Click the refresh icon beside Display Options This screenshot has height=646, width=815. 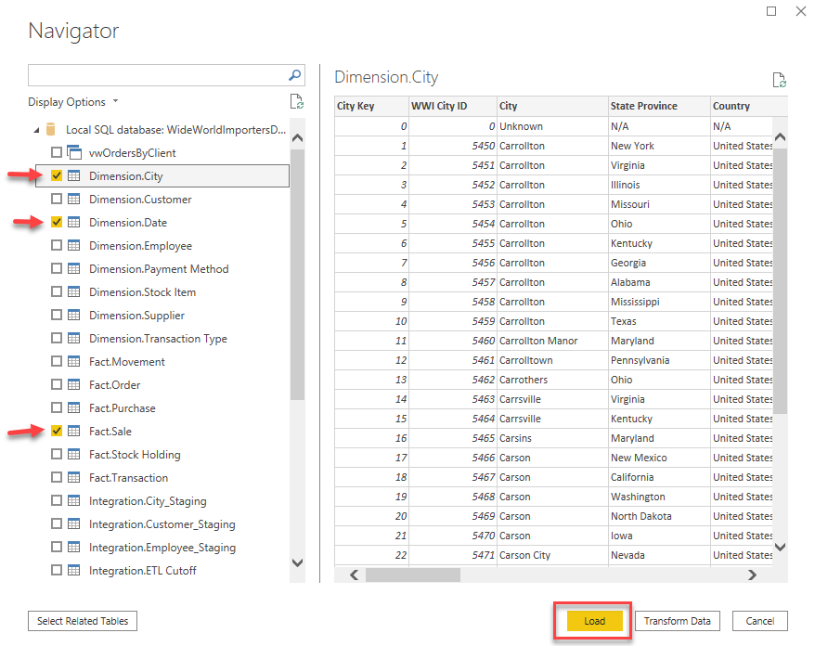[296, 102]
